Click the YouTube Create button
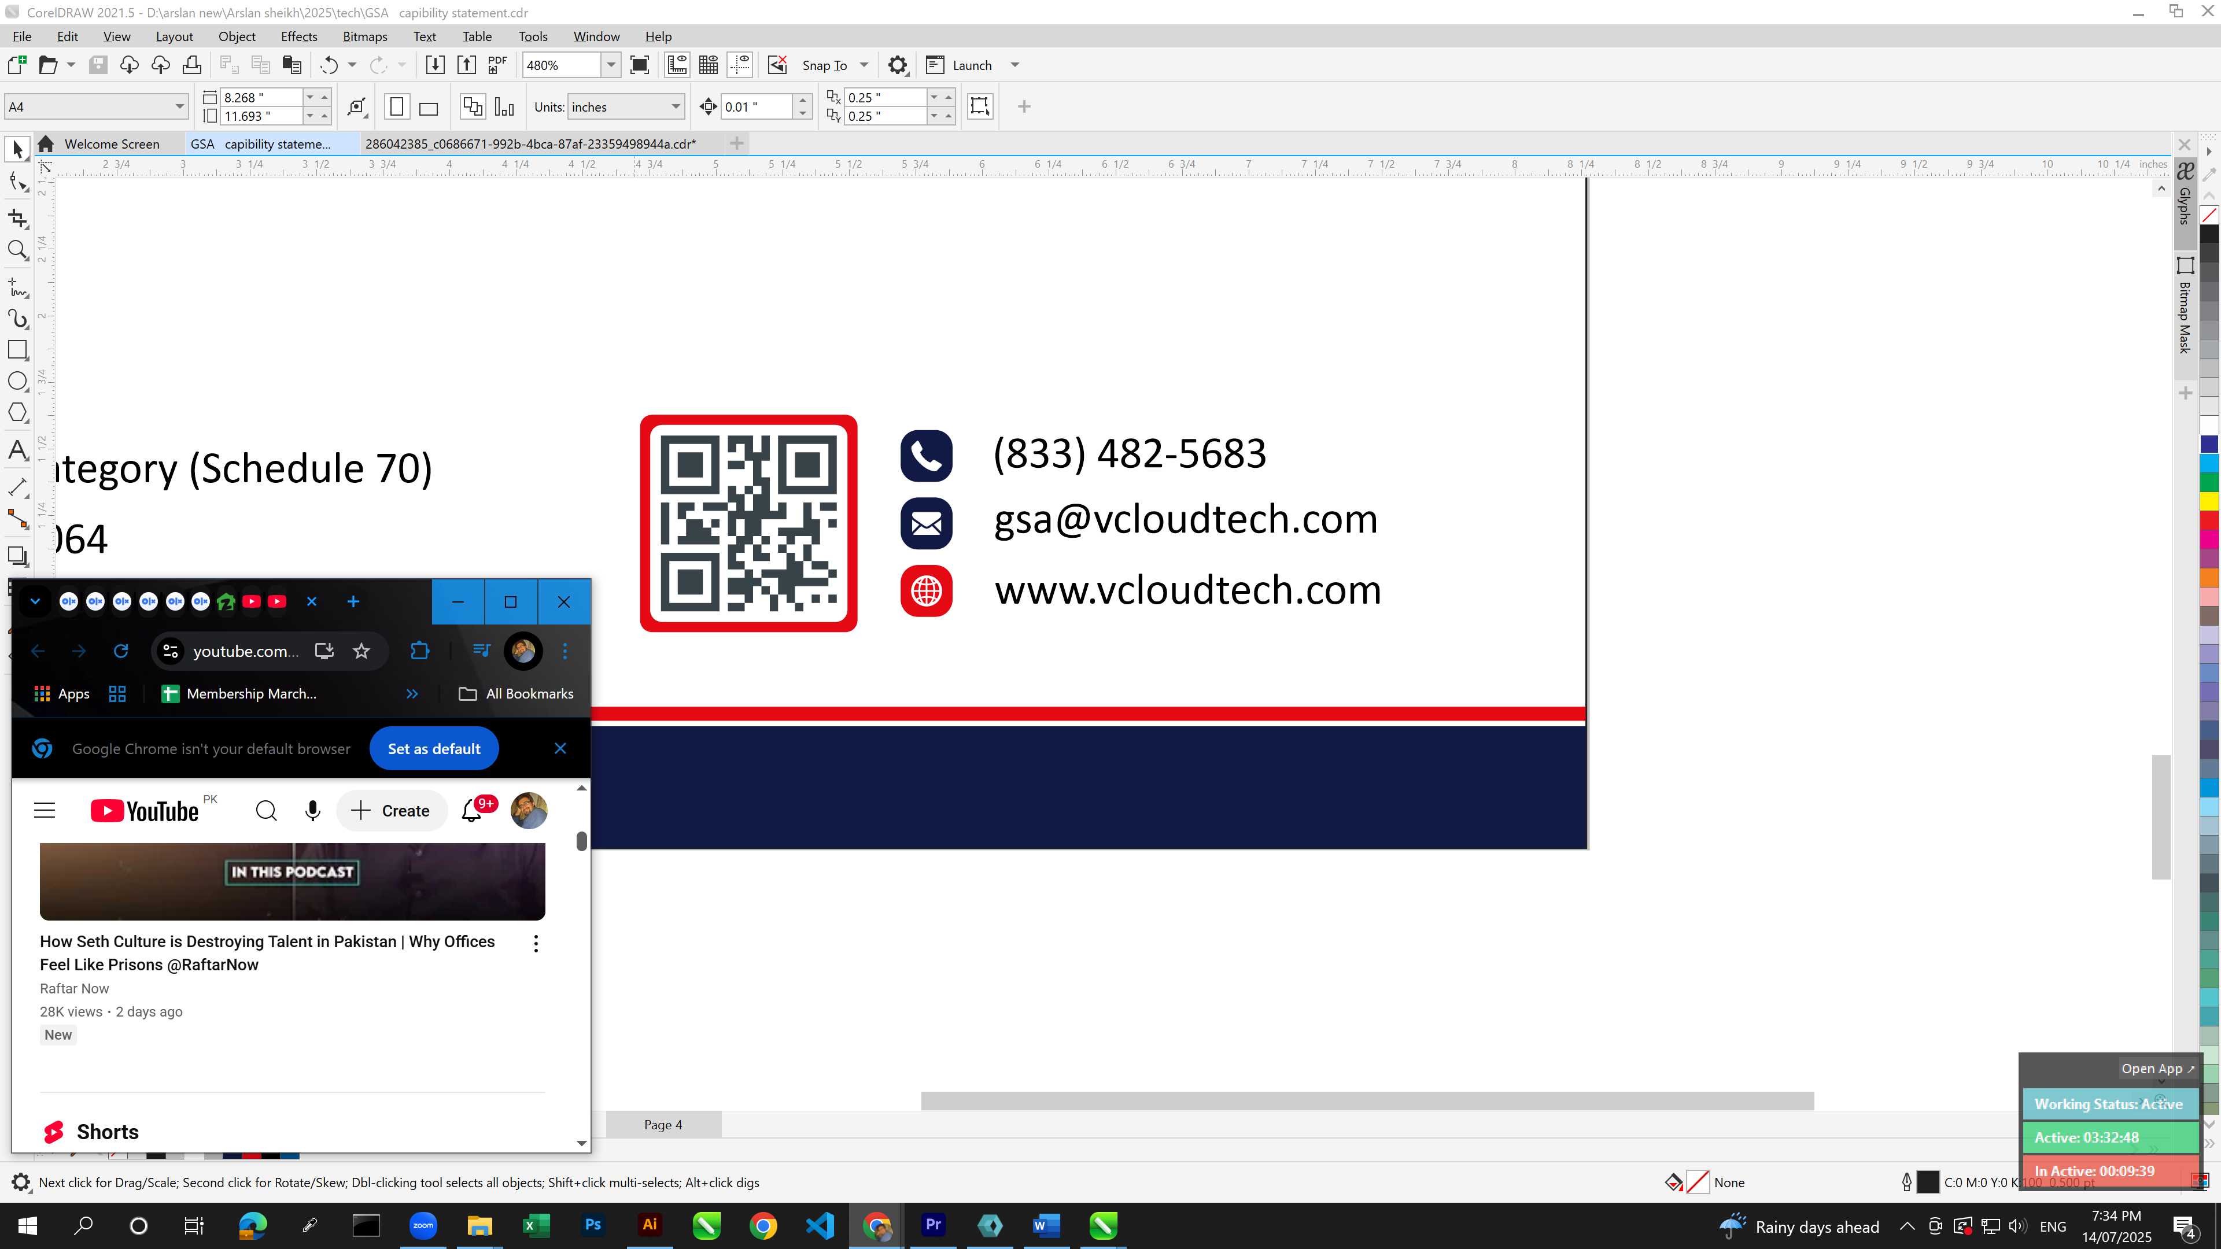This screenshot has width=2221, height=1249. pos(390,810)
